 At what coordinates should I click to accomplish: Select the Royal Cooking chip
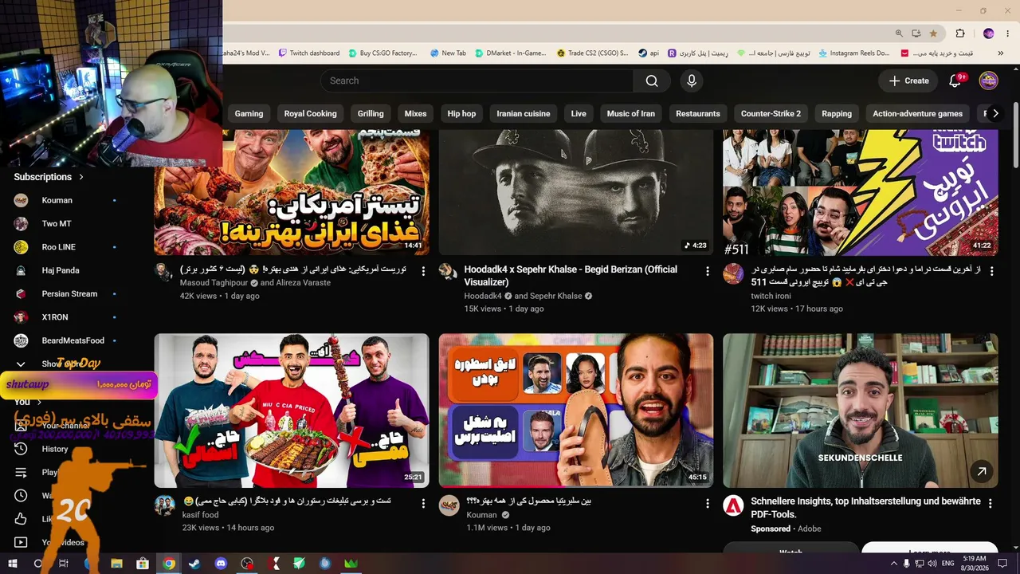(310, 113)
